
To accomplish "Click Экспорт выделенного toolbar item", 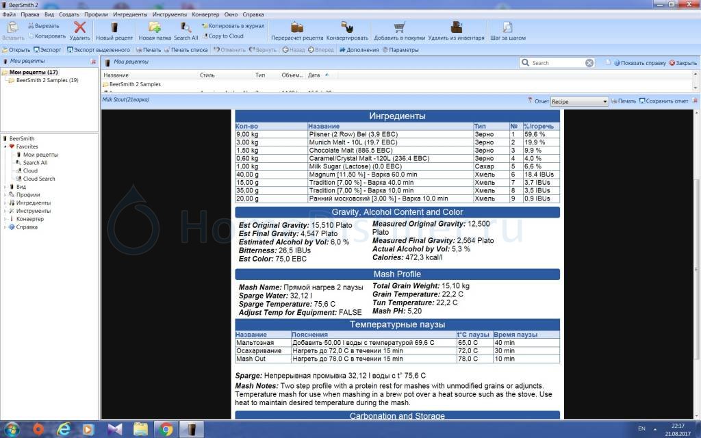I will (99, 50).
